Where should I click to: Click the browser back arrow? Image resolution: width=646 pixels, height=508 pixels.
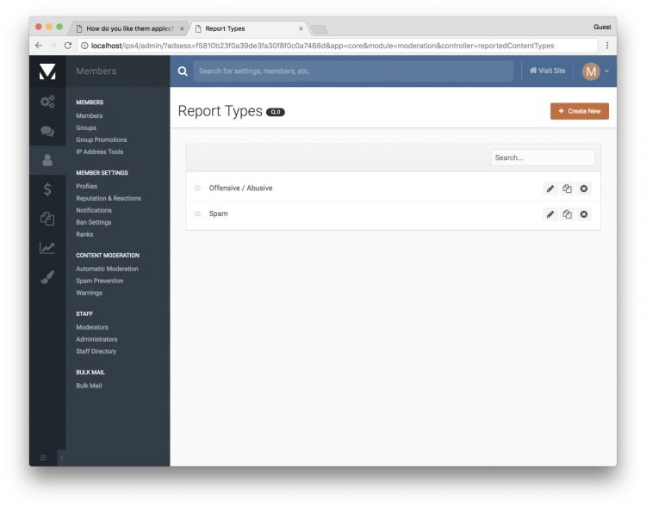click(39, 46)
